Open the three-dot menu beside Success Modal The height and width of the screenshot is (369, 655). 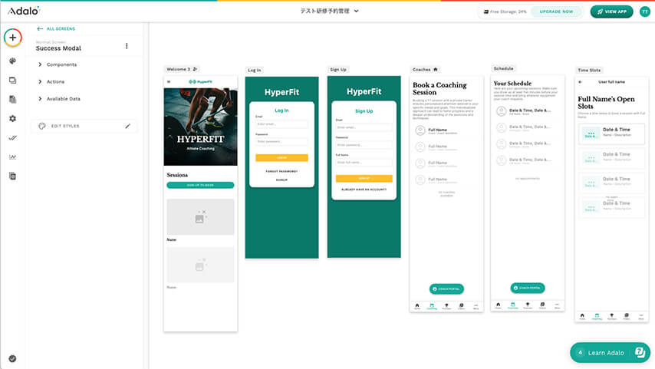(127, 46)
